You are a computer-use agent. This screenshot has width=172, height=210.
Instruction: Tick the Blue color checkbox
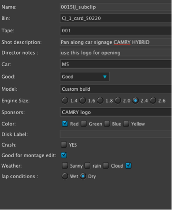pos(107,124)
